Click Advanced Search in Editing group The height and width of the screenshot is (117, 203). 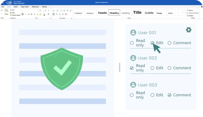tap(193, 13)
